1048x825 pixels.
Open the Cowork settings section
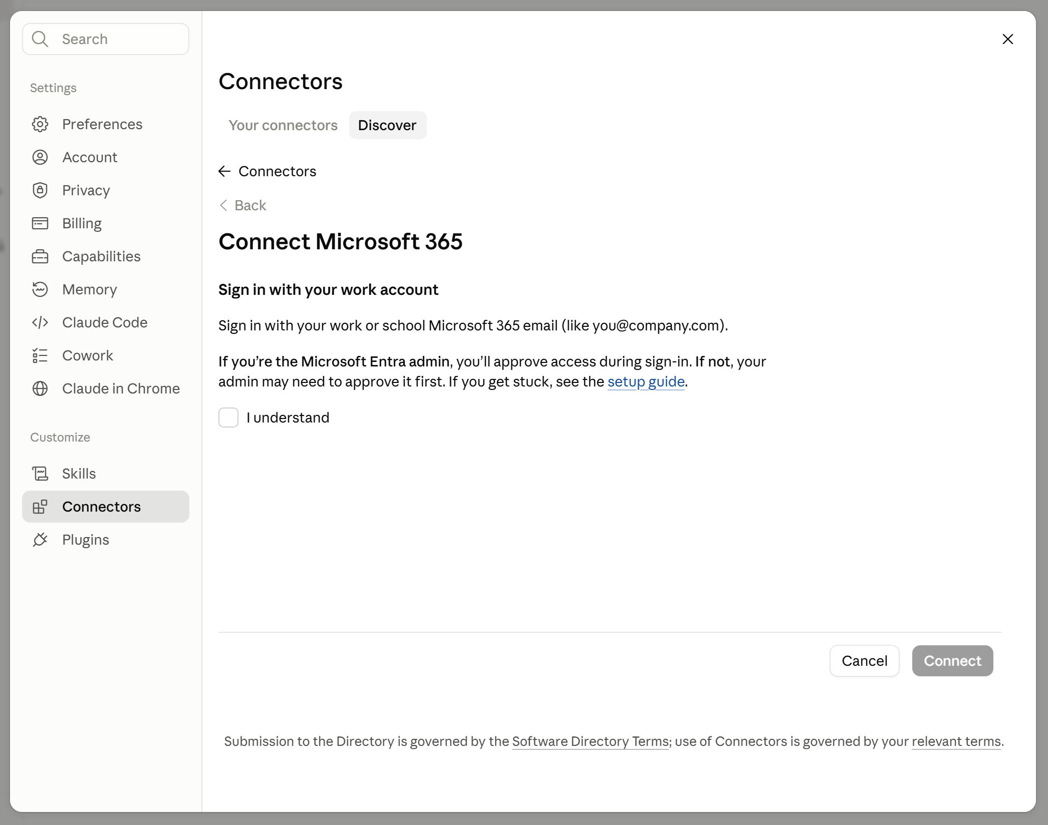tap(106, 355)
